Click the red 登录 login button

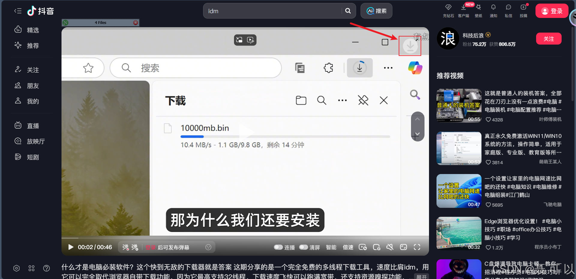point(552,11)
